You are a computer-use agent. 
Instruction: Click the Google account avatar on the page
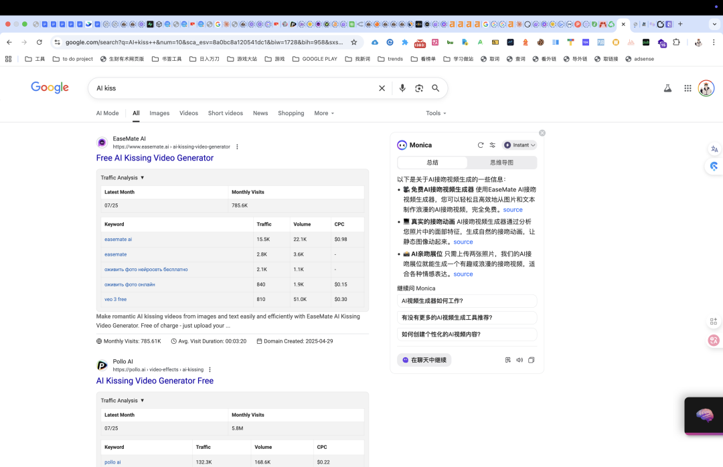tap(706, 88)
